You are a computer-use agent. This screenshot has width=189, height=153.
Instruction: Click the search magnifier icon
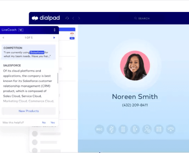point(136,18)
